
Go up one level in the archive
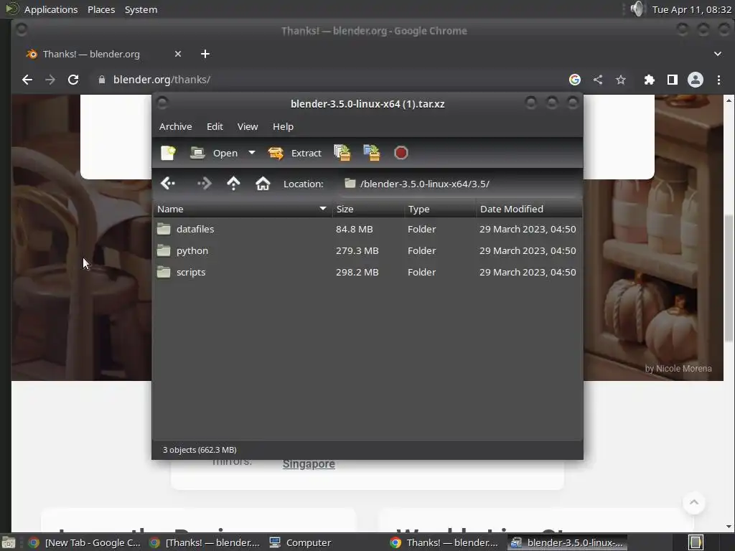point(233,184)
